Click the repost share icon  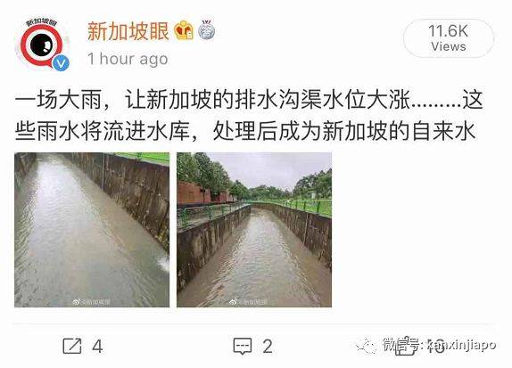(72, 346)
